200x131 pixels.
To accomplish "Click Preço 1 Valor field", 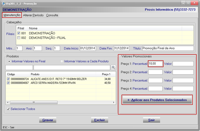I will (183, 64).
